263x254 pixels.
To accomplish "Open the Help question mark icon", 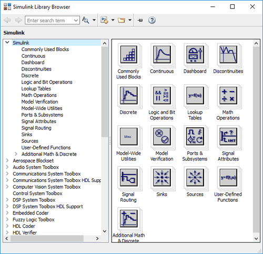I will pos(152,20).
